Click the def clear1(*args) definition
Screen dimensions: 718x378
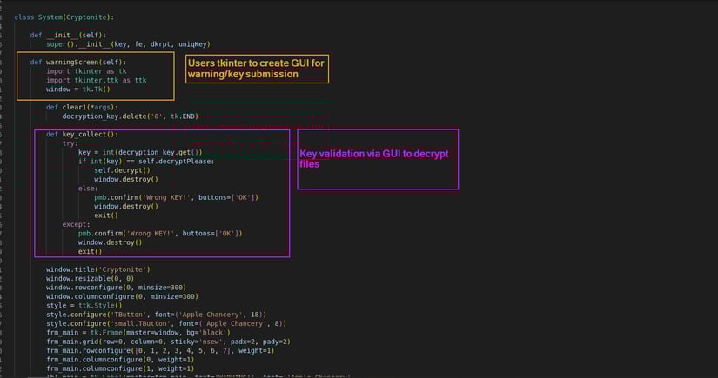coord(87,107)
